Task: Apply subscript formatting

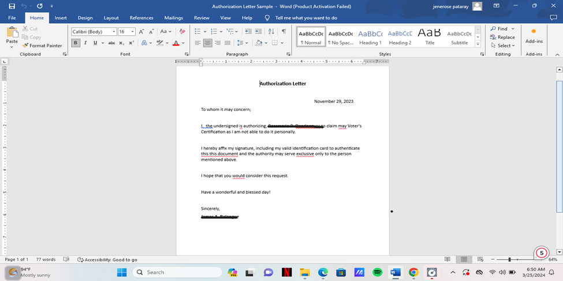Action: coord(122,43)
